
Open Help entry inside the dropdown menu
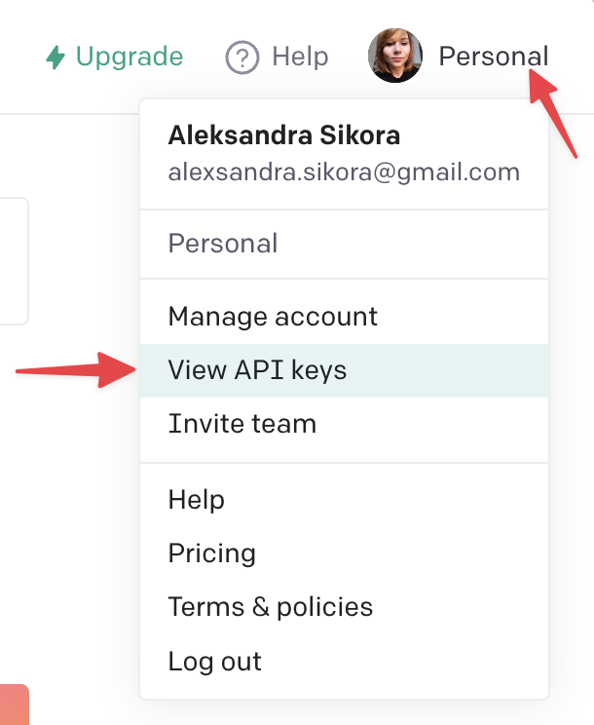197,500
